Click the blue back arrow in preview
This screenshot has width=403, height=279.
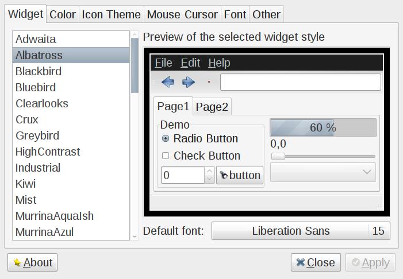(x=168, y=82)
